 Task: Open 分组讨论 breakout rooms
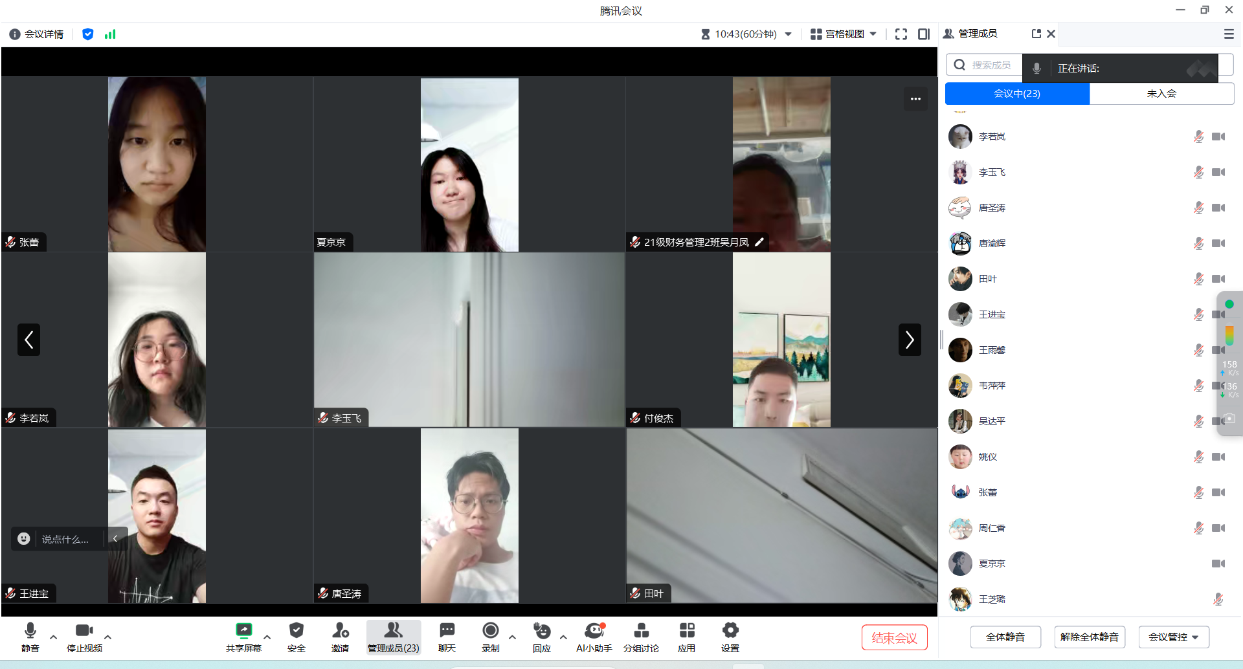[641, 637]
